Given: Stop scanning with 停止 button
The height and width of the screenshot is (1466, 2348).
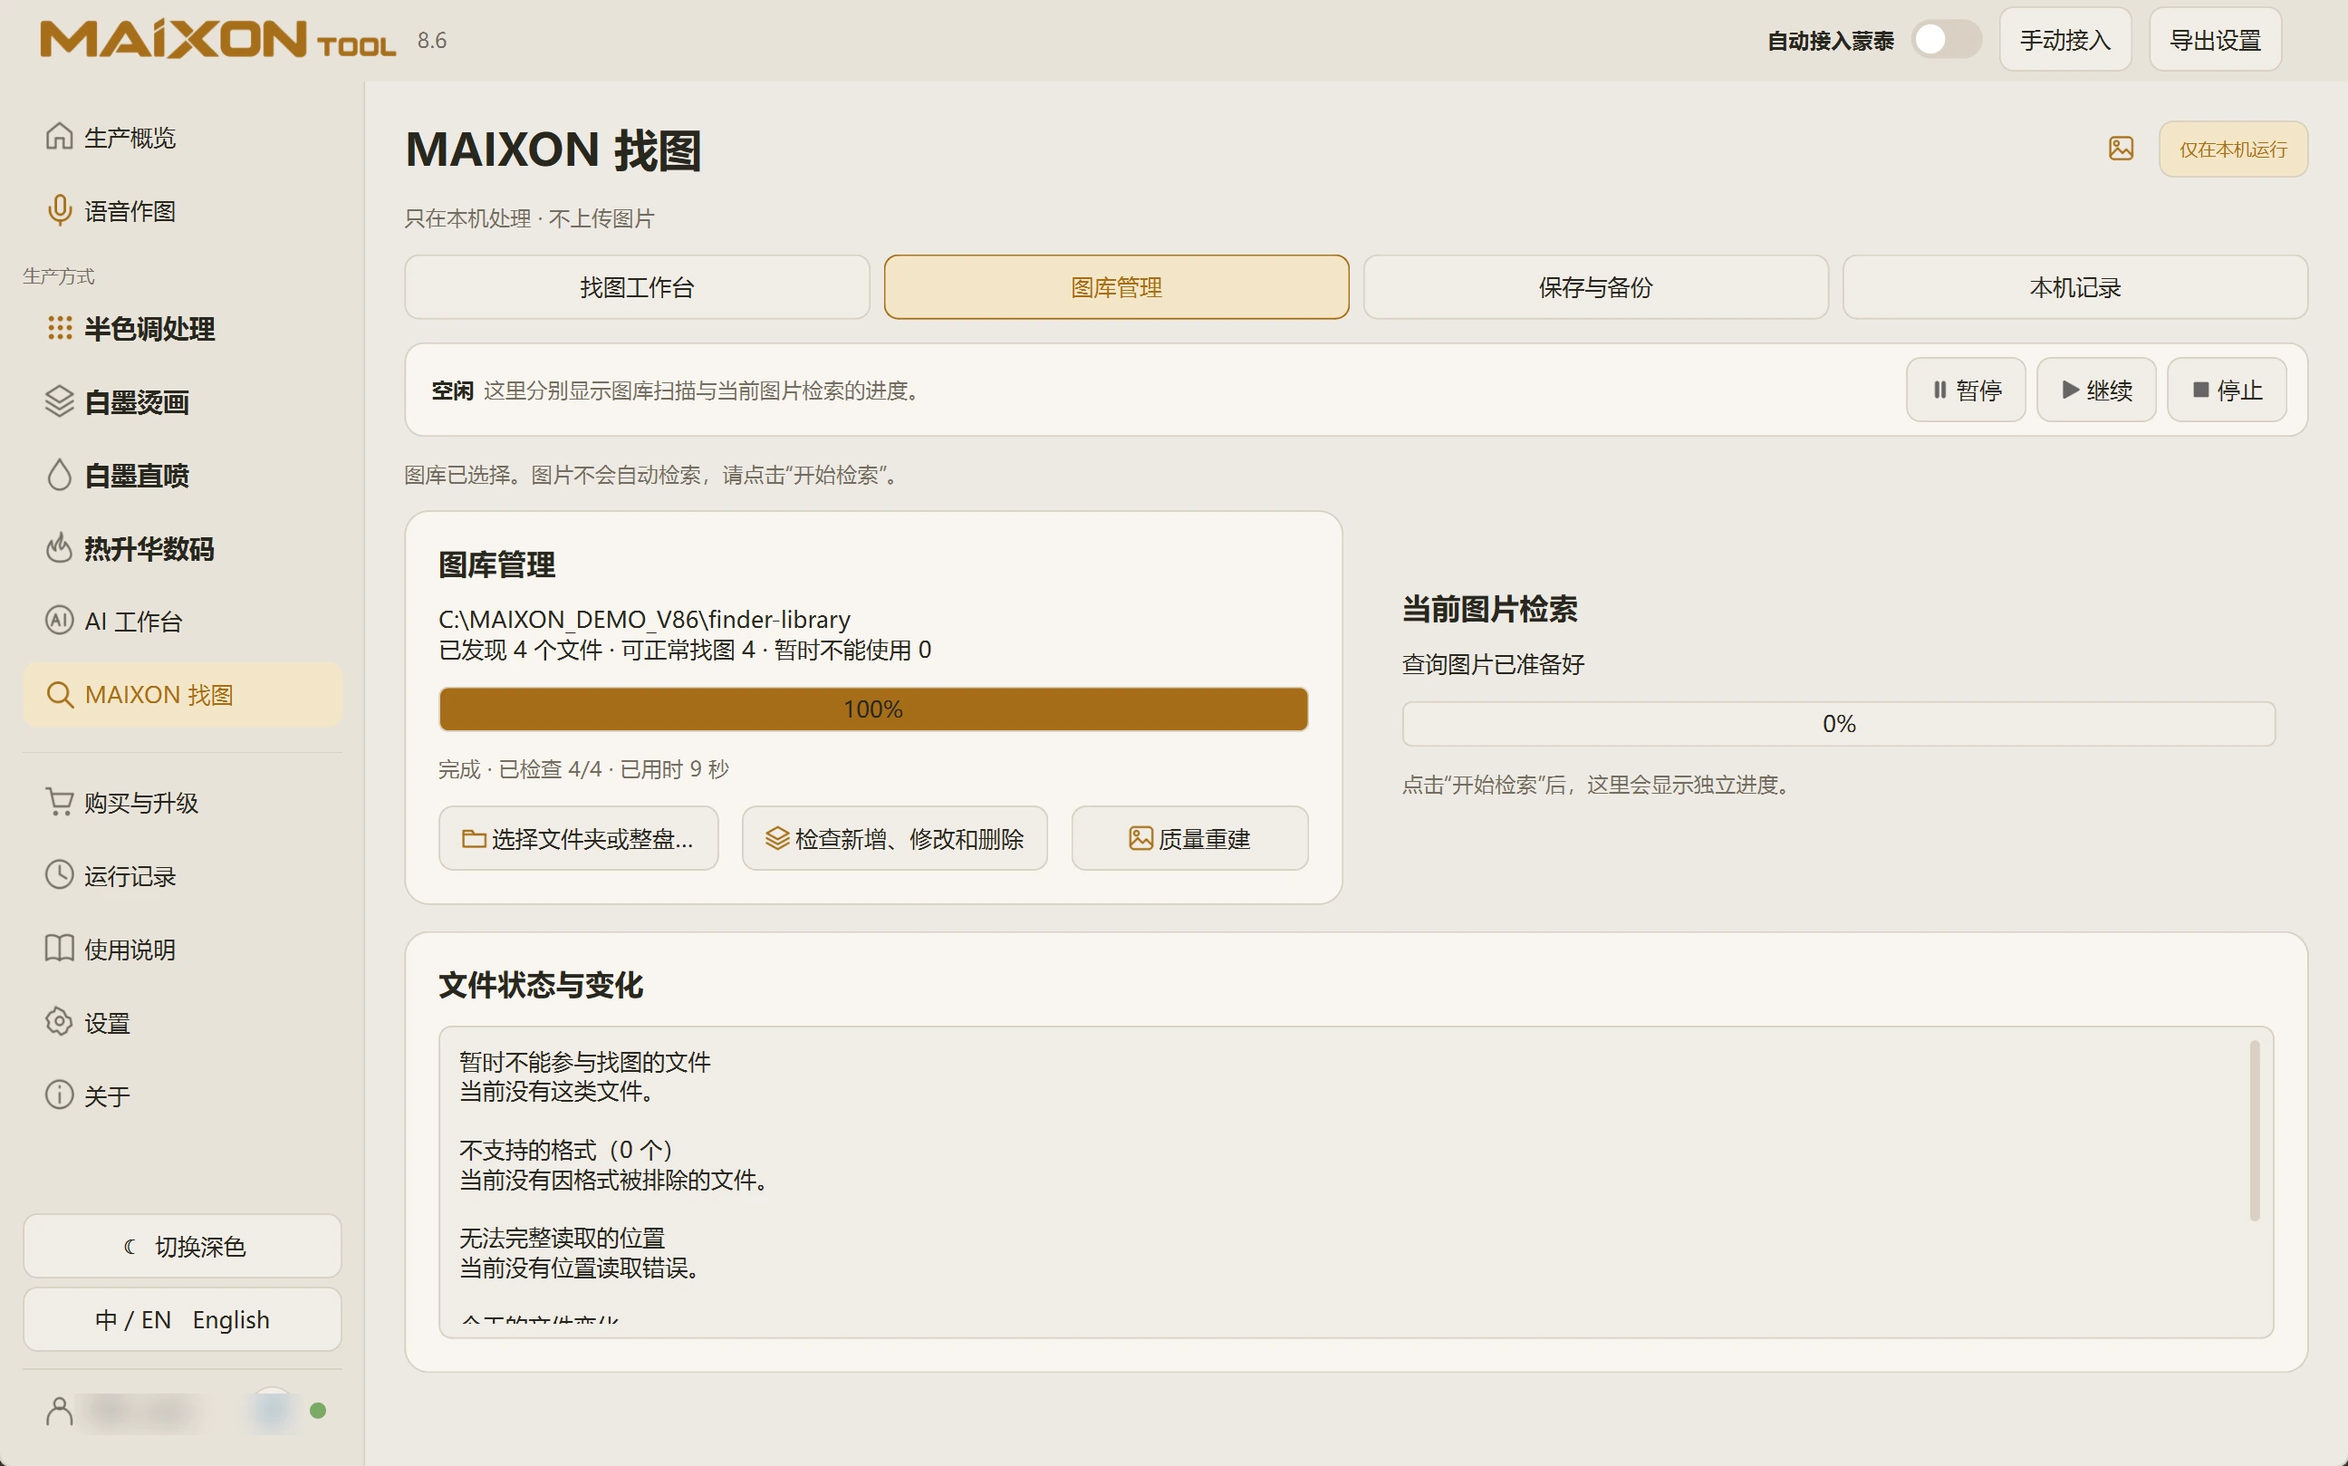Looking at the screenshot, I should (2227, 390).
